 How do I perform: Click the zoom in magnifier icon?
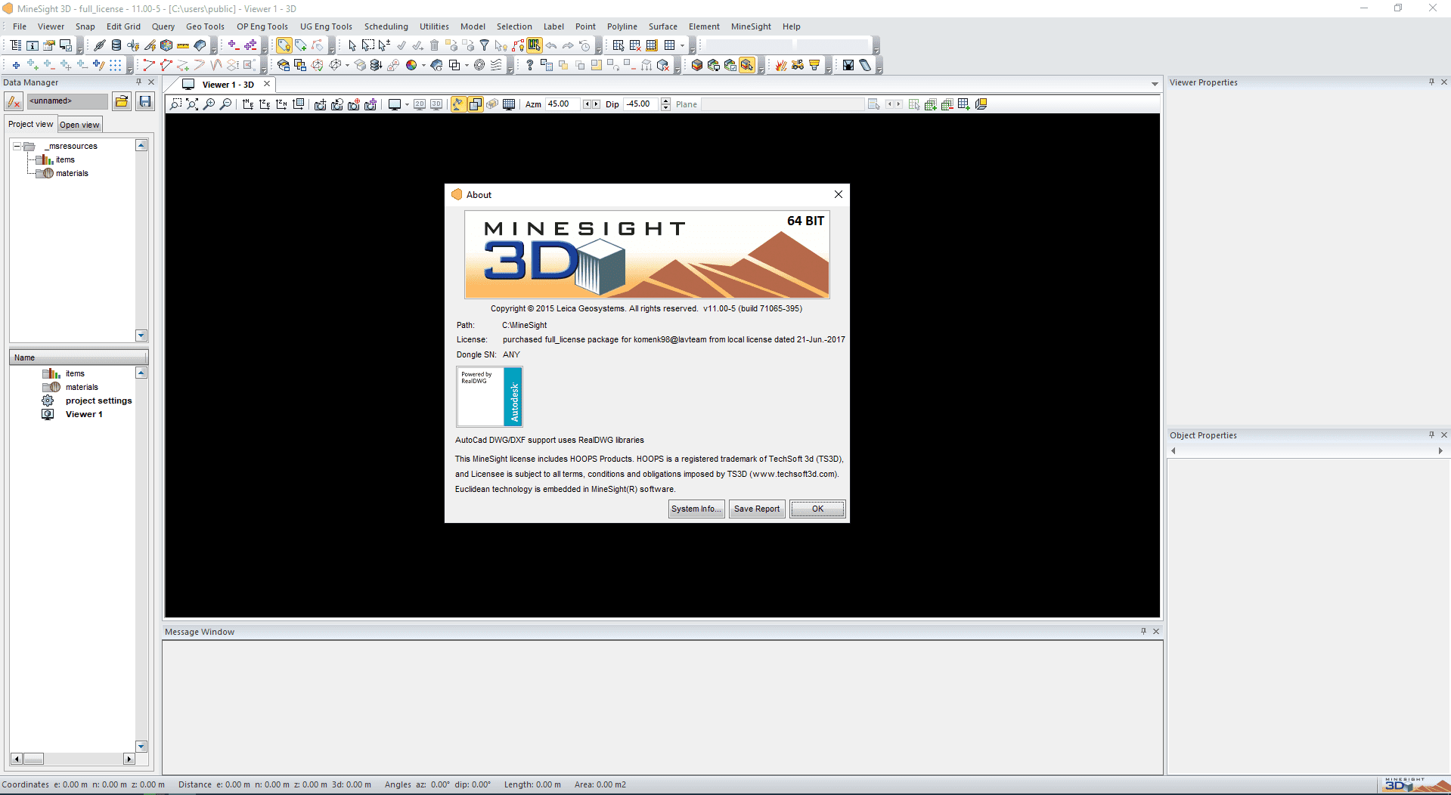(209, 104)
